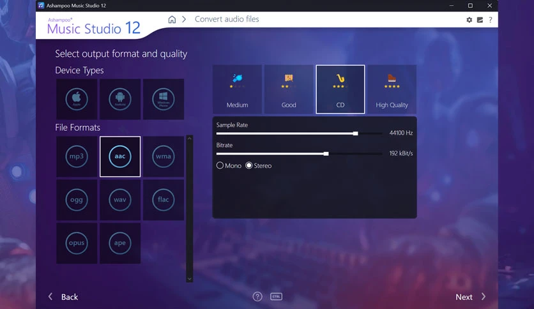This screenshot has height=309, width=534.
Task: Click the app icon in title bar
Action: (x=42, y=6)
